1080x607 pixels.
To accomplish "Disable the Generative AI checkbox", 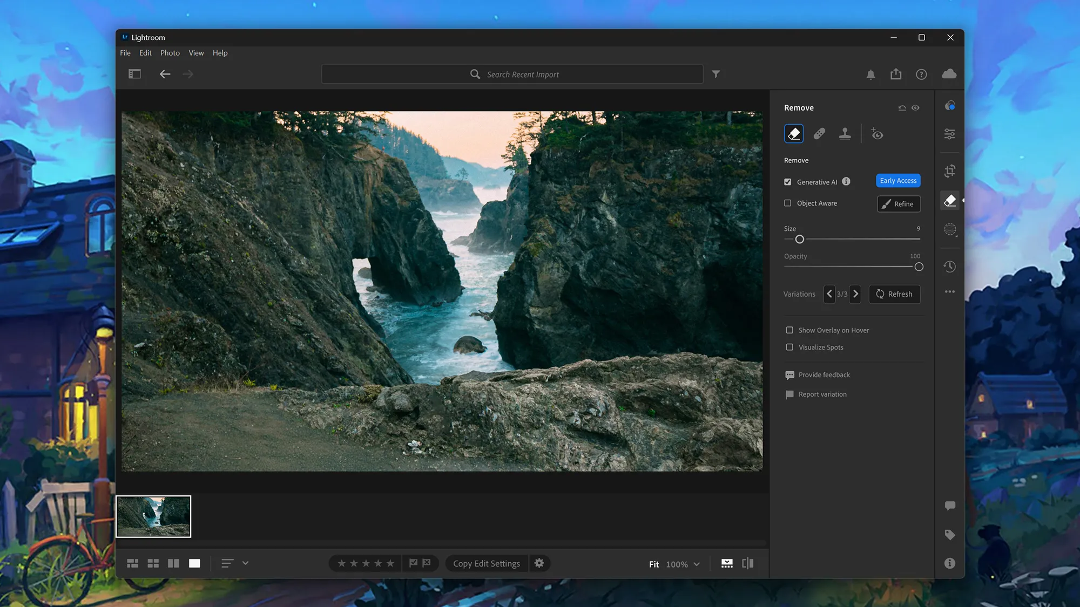I will [x=788, y=182].
